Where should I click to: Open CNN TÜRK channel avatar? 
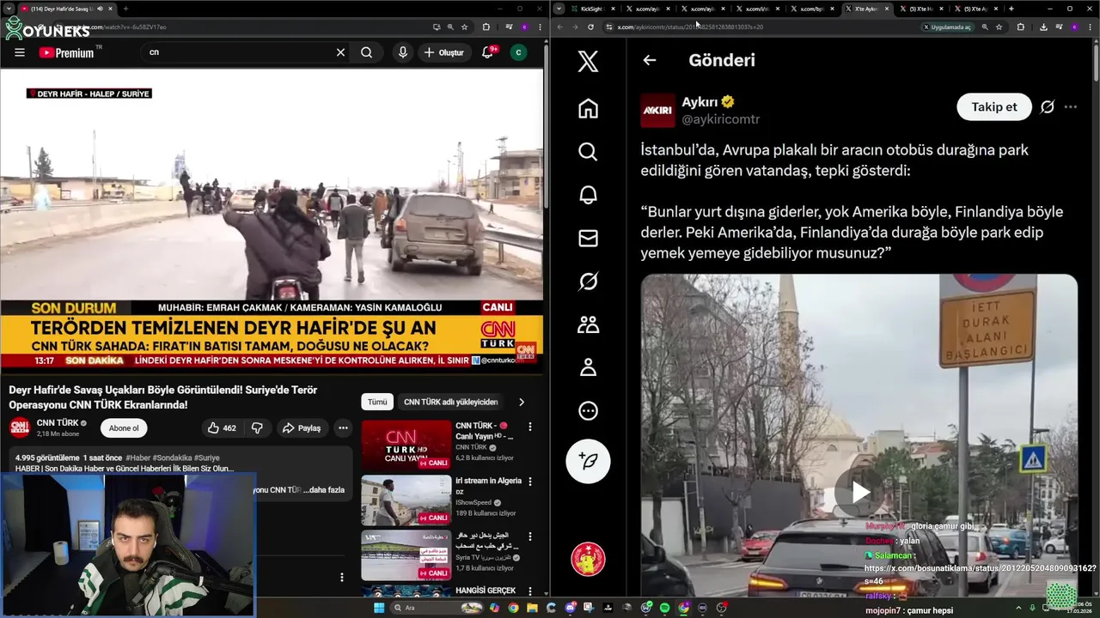pos(20,427)
